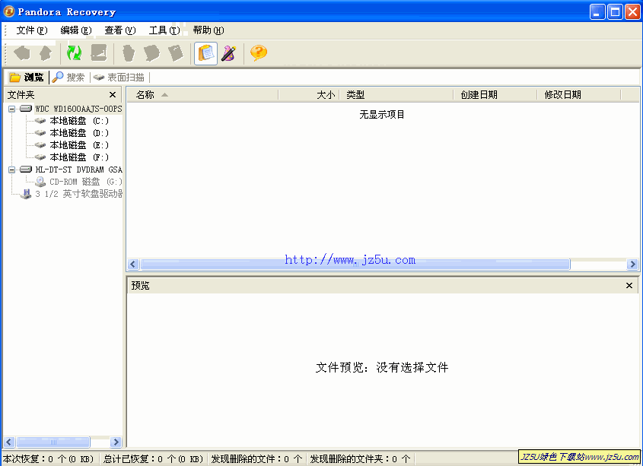Select 本地磁盘 (D:)

point(79,133)
